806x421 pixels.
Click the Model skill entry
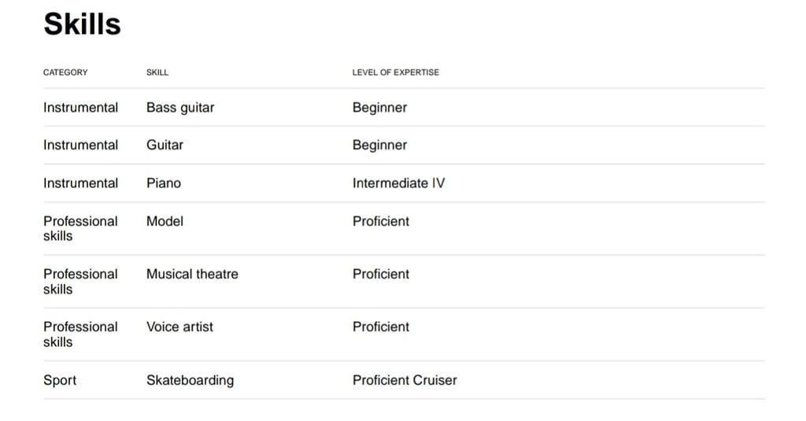click(x=165, y=221)
